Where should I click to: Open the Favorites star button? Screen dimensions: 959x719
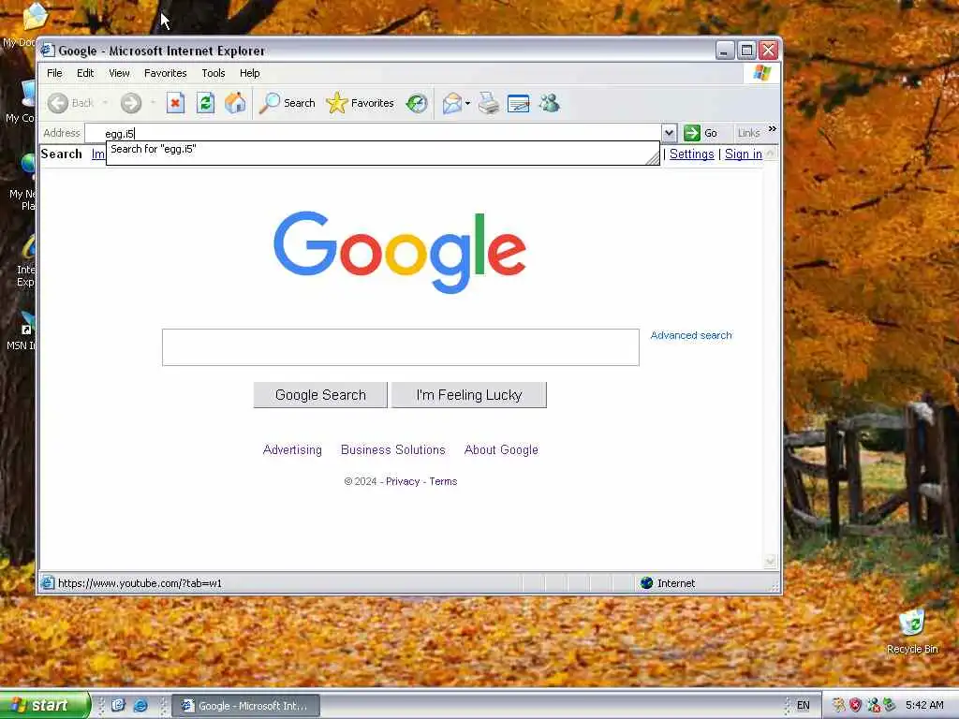tap(361, 103)
